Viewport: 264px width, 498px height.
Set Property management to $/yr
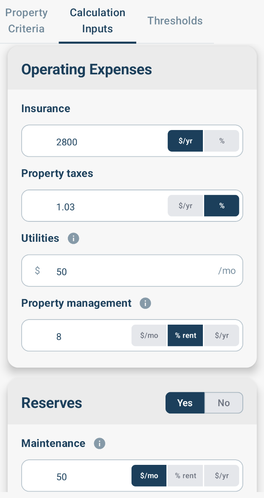[x=222, y=335]
